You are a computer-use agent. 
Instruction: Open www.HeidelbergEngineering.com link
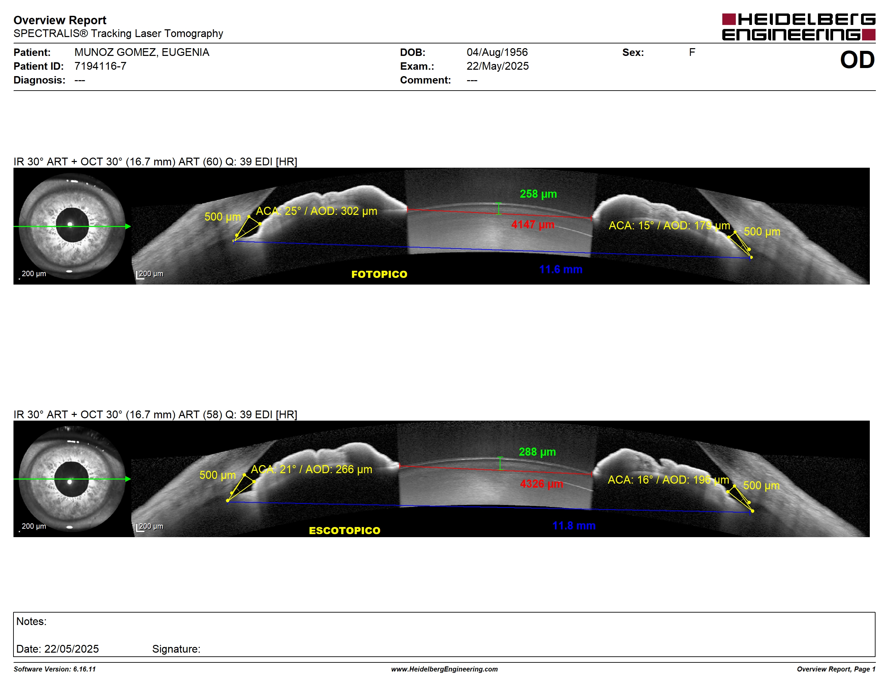(x=444, y=669)
